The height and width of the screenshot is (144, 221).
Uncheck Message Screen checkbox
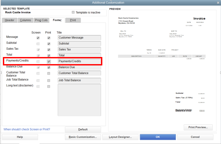tap(38, 38)
